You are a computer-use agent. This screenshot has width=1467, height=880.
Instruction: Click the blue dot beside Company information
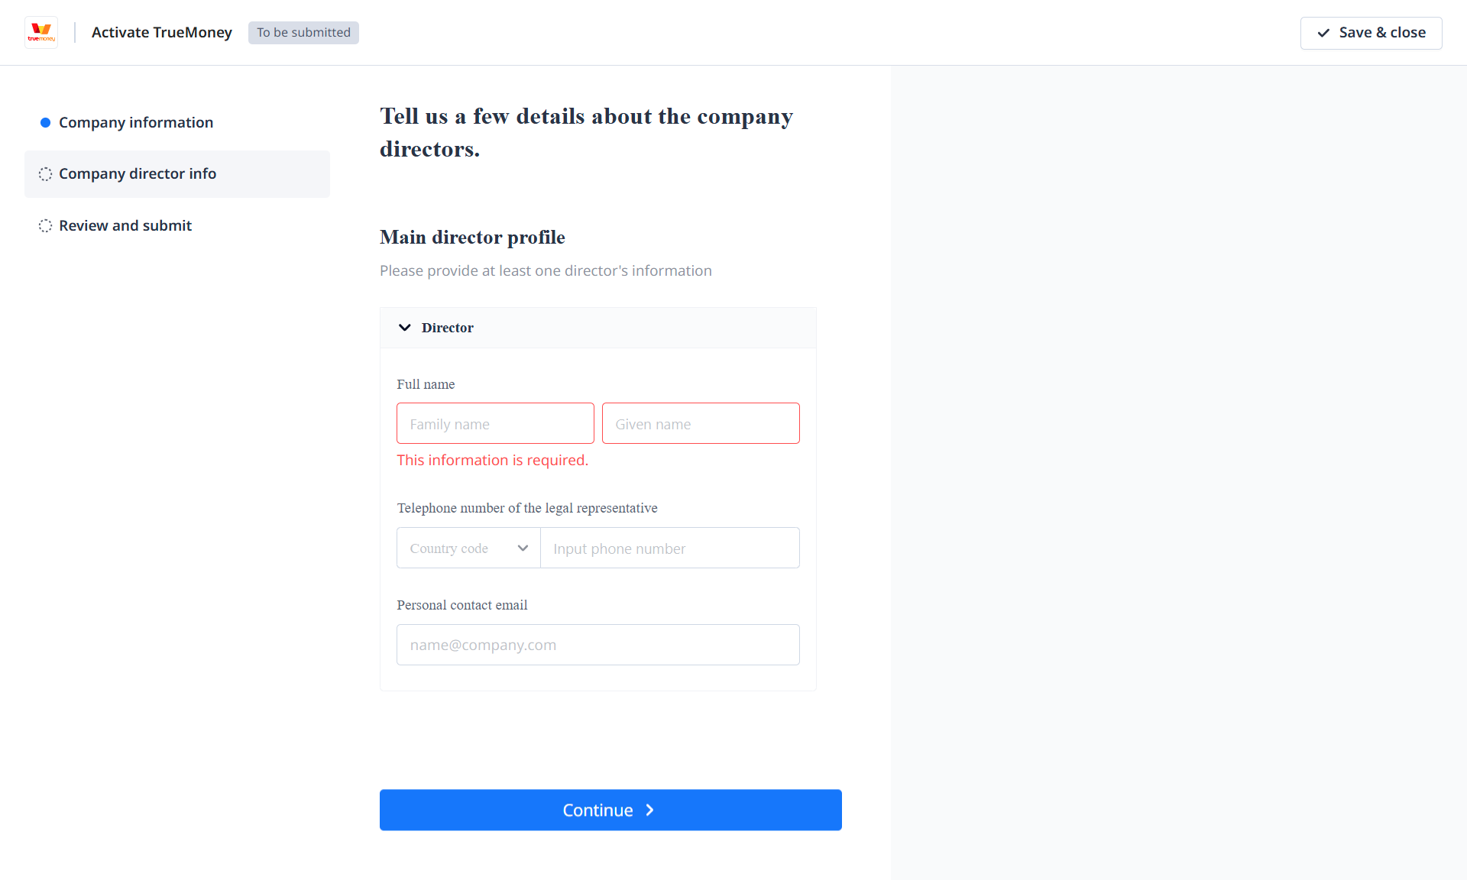click(45, 122)
